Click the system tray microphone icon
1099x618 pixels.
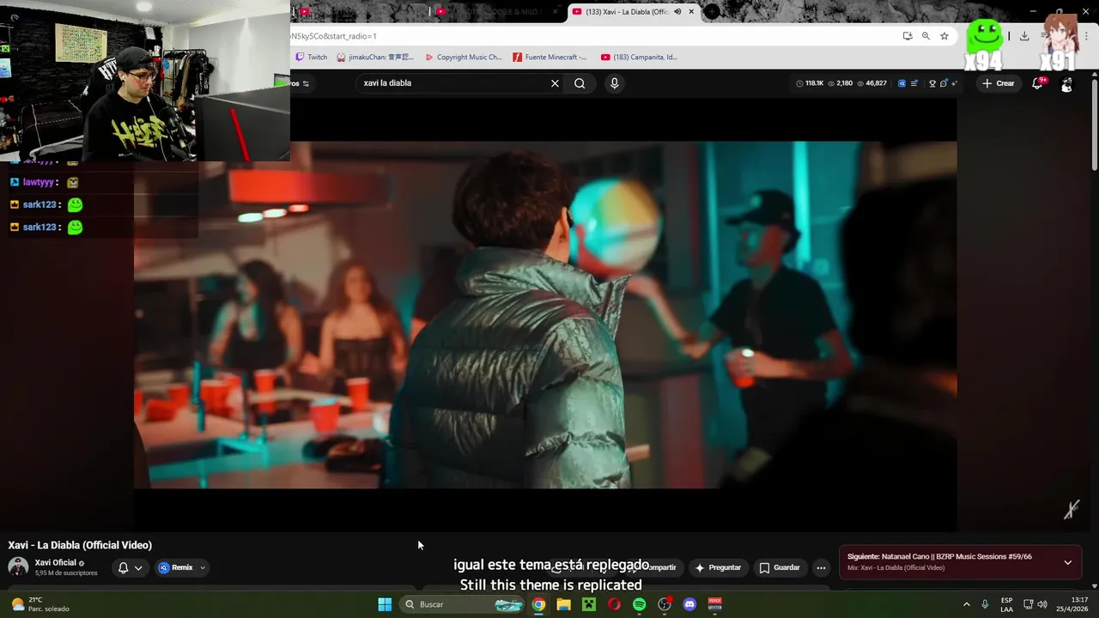[x=985, y=604]
